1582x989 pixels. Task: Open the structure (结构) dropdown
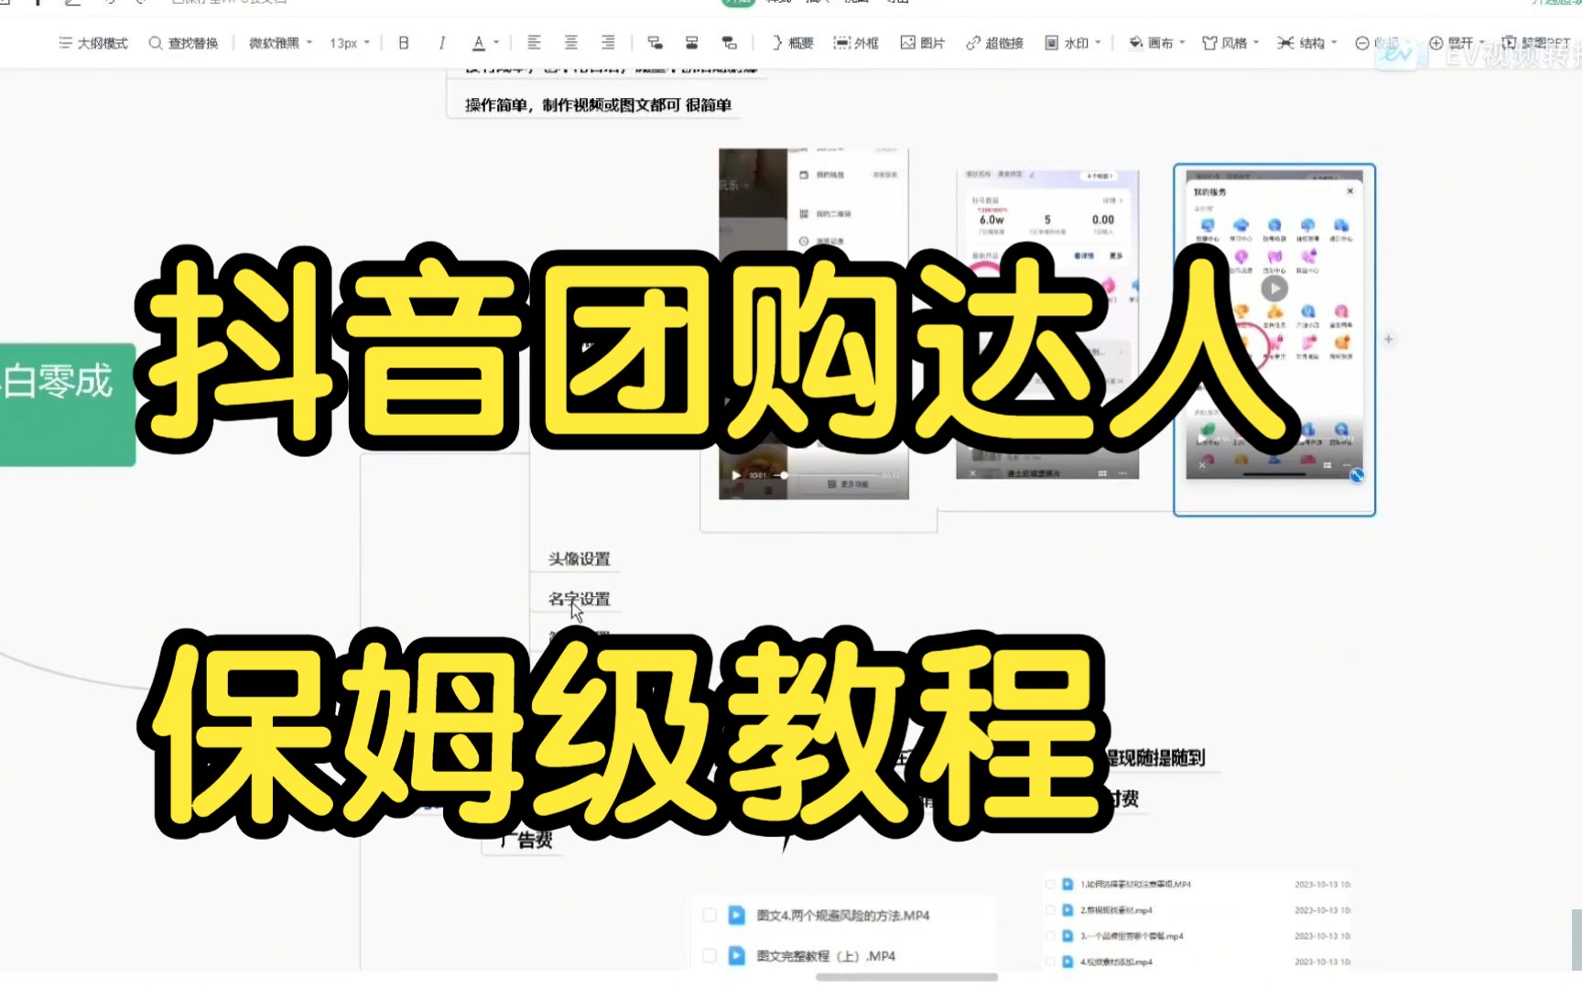(x=1307, y=43)
